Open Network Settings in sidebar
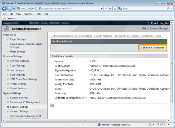 [19, 112]
